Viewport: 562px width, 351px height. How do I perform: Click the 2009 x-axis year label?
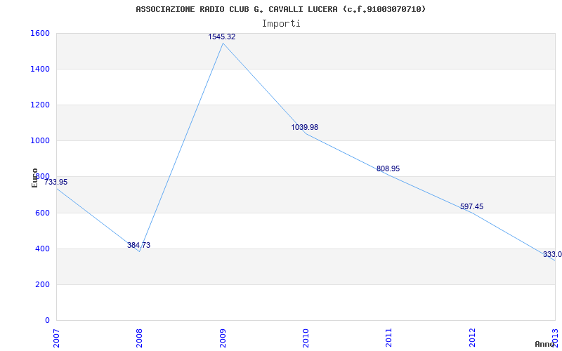223,338
